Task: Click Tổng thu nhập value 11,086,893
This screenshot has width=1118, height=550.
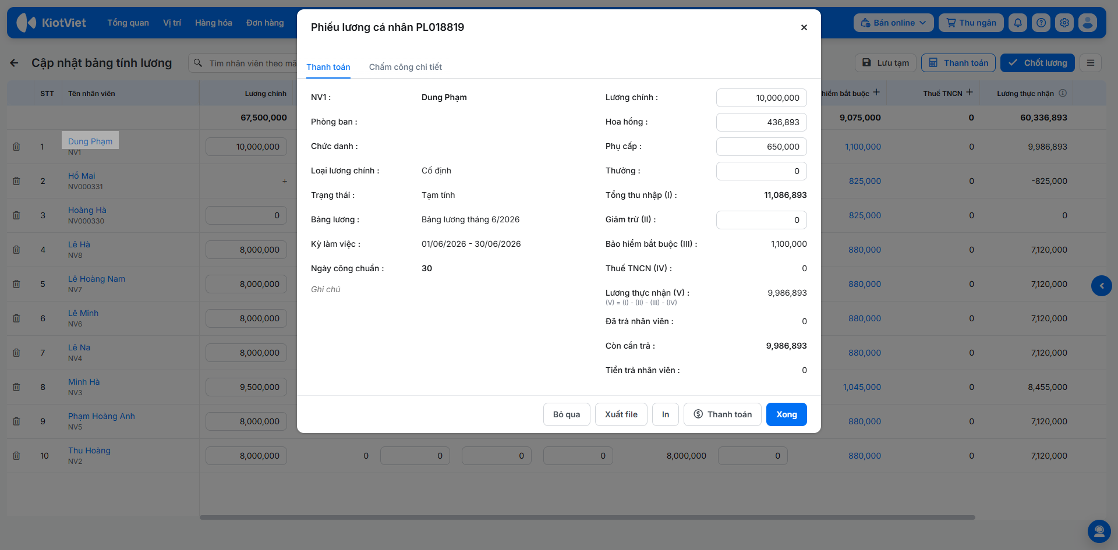Action: 786,195
